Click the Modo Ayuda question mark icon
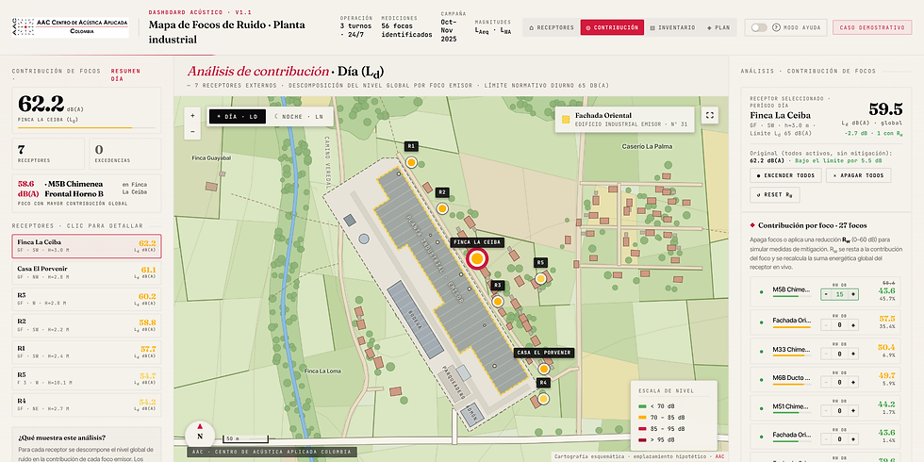This screenshot has width=924, height=462. click(x=776, y=27)
